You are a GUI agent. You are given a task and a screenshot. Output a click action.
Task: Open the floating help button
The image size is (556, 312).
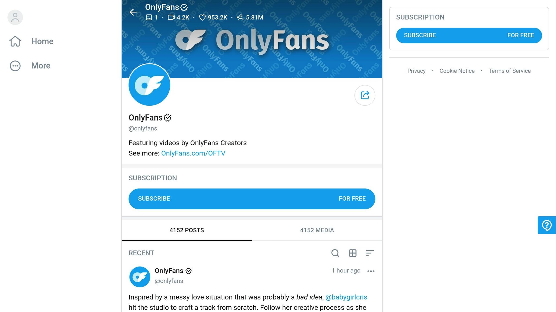click(547, 225)
